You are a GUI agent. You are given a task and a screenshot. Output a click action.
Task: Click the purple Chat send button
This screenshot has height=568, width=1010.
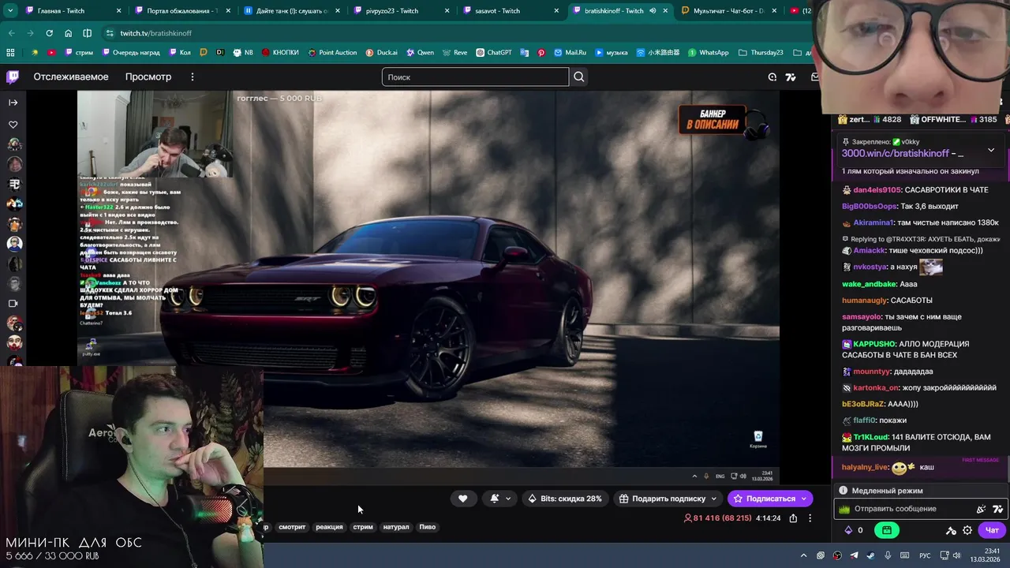(992, 530)
